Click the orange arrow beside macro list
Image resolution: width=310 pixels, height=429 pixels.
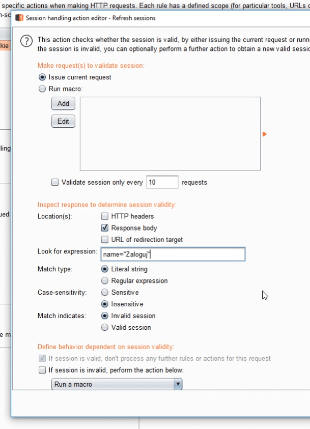click(265, 134)
